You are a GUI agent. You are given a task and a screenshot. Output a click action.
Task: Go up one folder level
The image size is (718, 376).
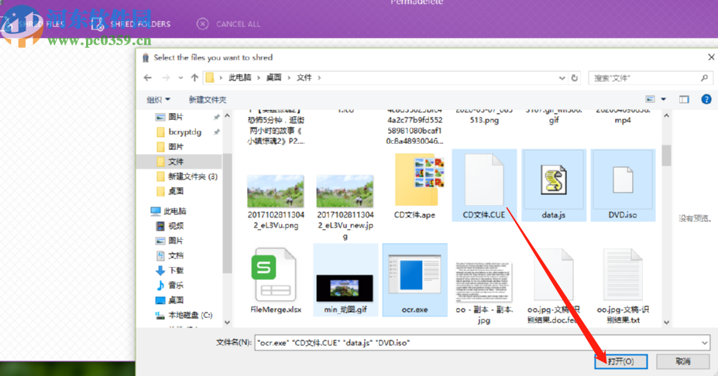[194, 78]
